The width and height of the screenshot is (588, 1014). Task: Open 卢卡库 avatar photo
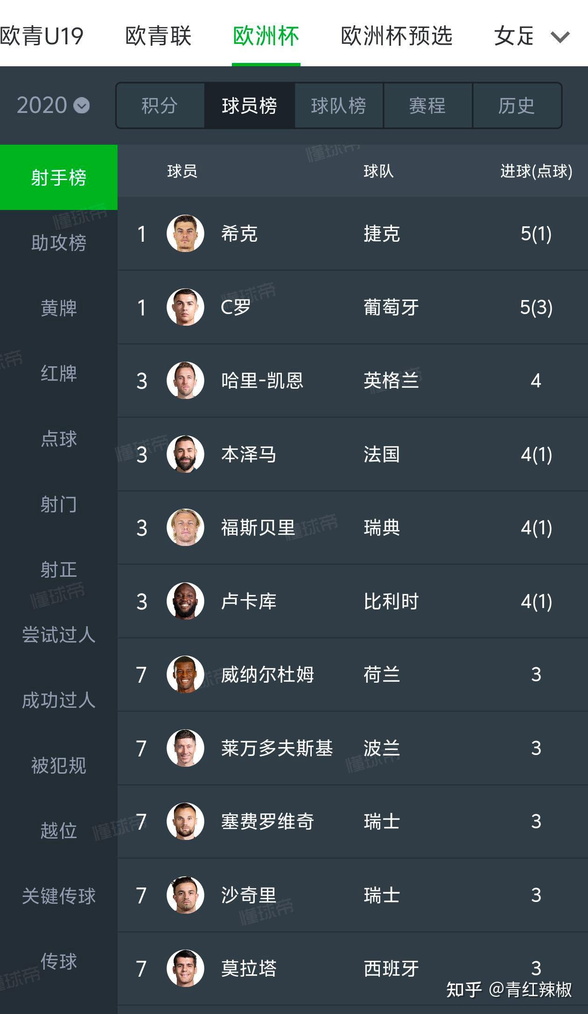(185, 601)
